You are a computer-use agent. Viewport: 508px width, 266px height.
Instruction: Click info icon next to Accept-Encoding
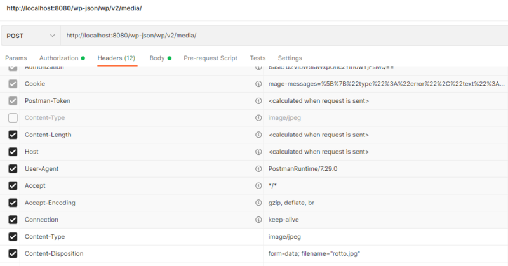(x=258, y=203)
